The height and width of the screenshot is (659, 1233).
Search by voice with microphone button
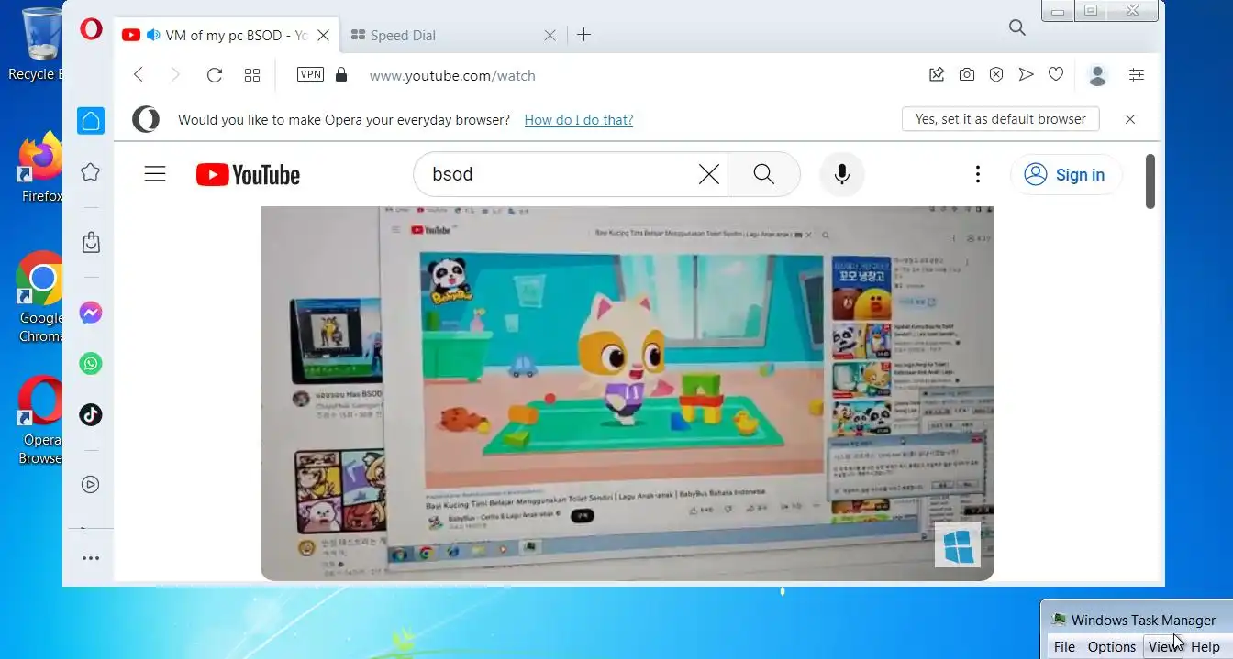point(842,174)
